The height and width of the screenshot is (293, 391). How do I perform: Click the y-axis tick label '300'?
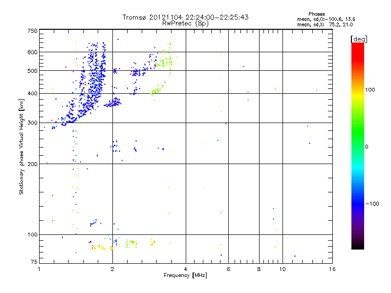click(x=32, y=123)
